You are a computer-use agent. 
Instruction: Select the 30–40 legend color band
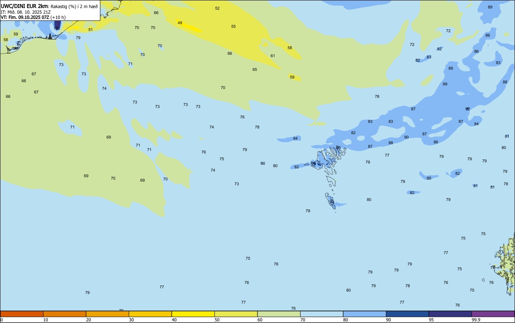click(x=150, y=314)
